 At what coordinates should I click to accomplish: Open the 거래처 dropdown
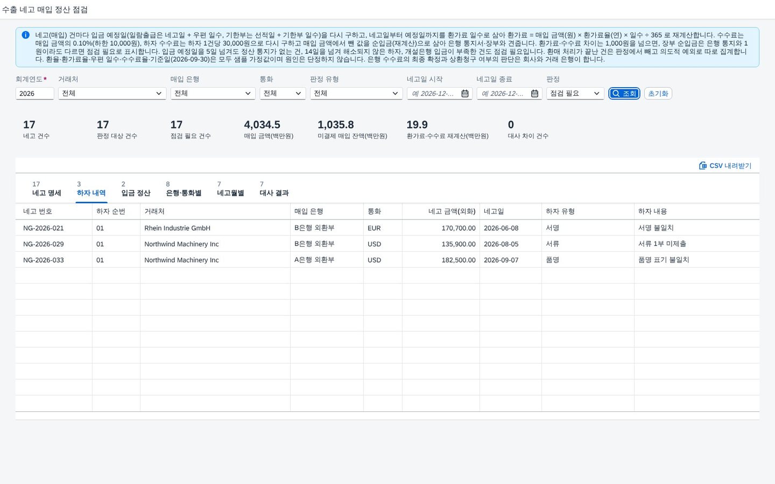[112, 94]
